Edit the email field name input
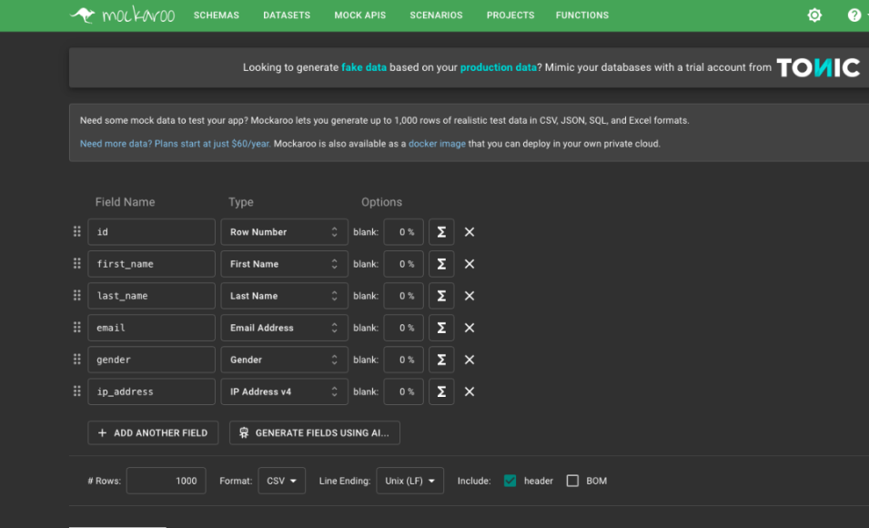Image resolution: width=869 pixels, height=528 pixels. [x=151, y=328]
